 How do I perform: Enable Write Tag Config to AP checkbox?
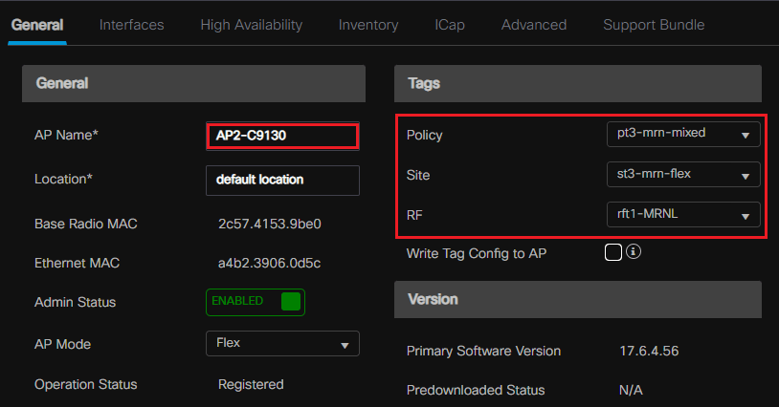[613, 253]
